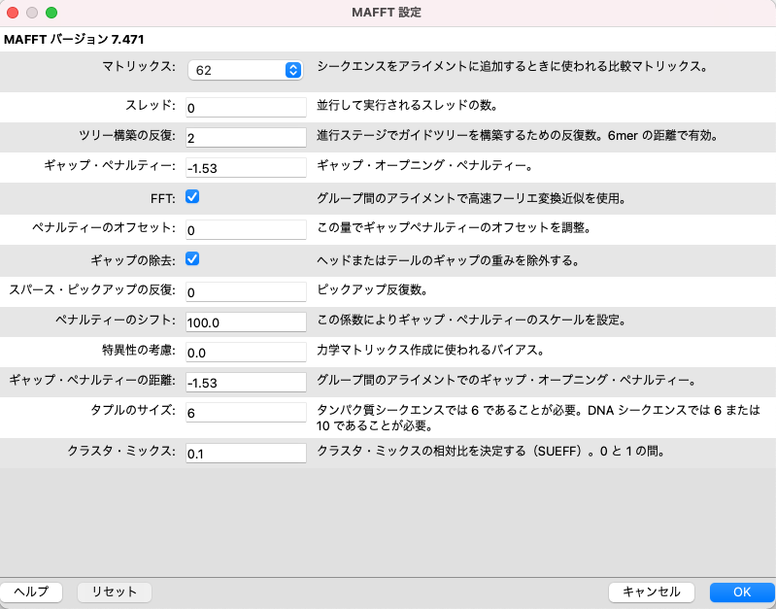
Task: Click the green zoom window button
Action: [51, 13]
